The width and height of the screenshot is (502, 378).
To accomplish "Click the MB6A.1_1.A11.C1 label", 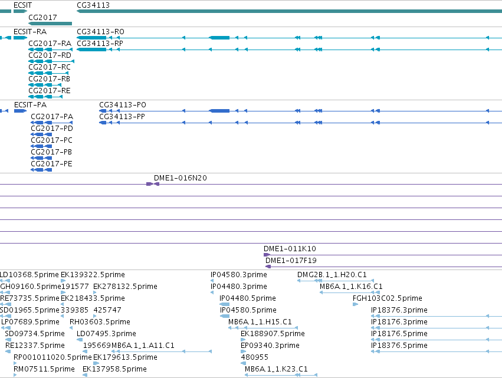I will tap(143, 346).
